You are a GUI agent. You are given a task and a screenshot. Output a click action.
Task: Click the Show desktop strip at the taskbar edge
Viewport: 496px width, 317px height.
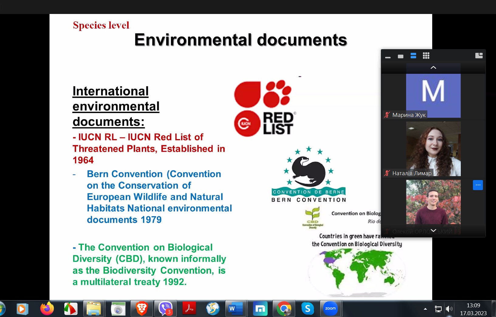pos(494,309)
